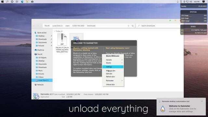Open 3D Objects under This PC

pos(42,58)
